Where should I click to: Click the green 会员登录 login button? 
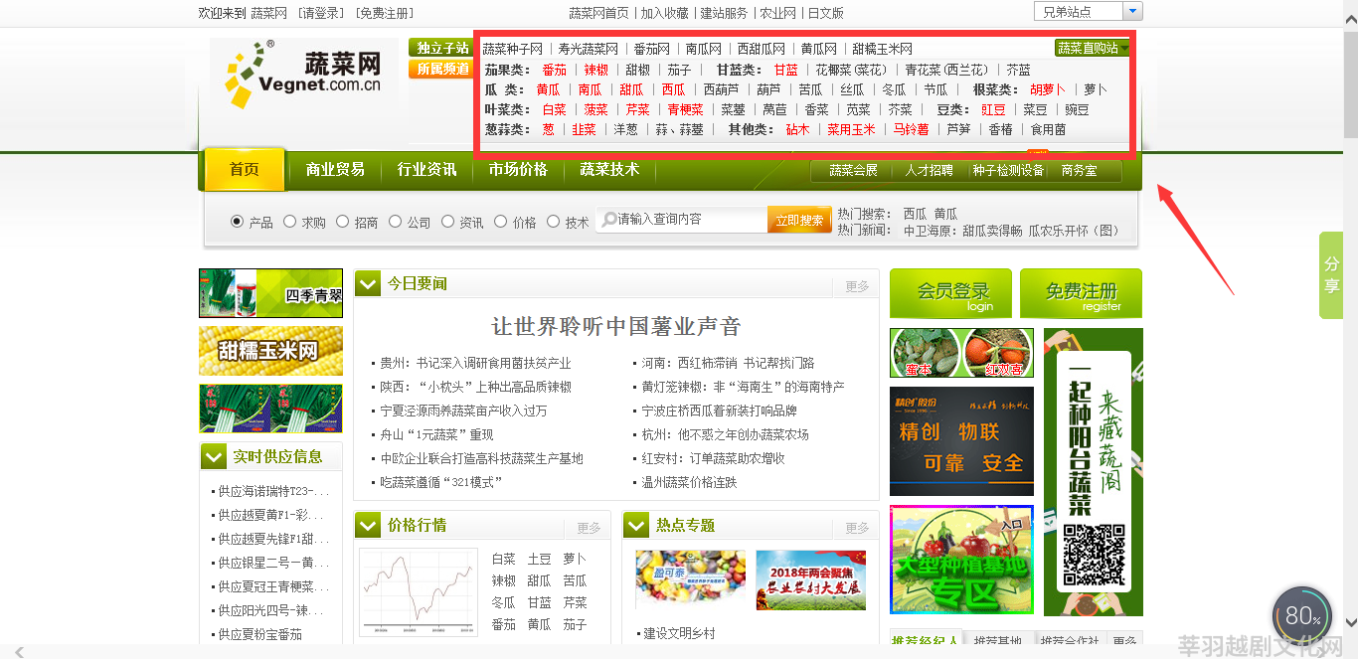950,293
